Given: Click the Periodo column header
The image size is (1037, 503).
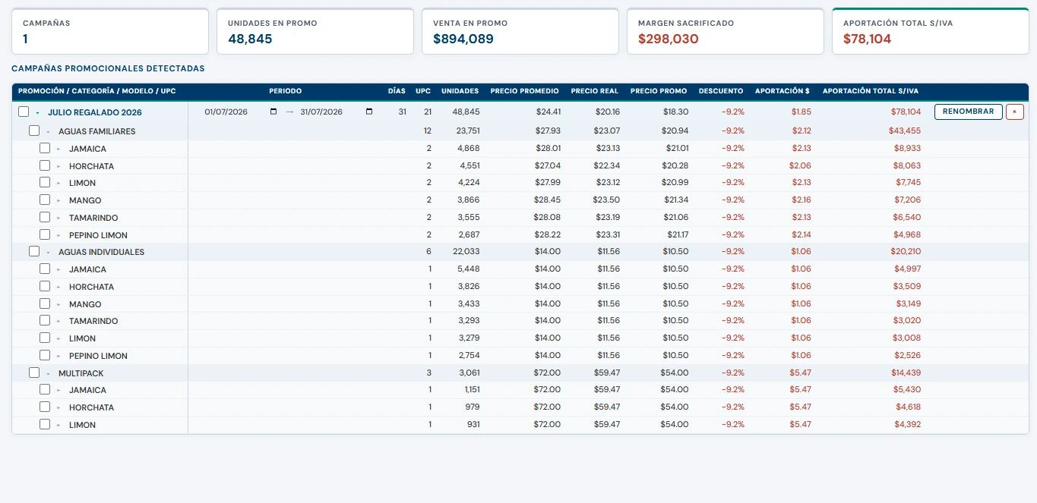Looking at the screenshot, I should 286,91.
